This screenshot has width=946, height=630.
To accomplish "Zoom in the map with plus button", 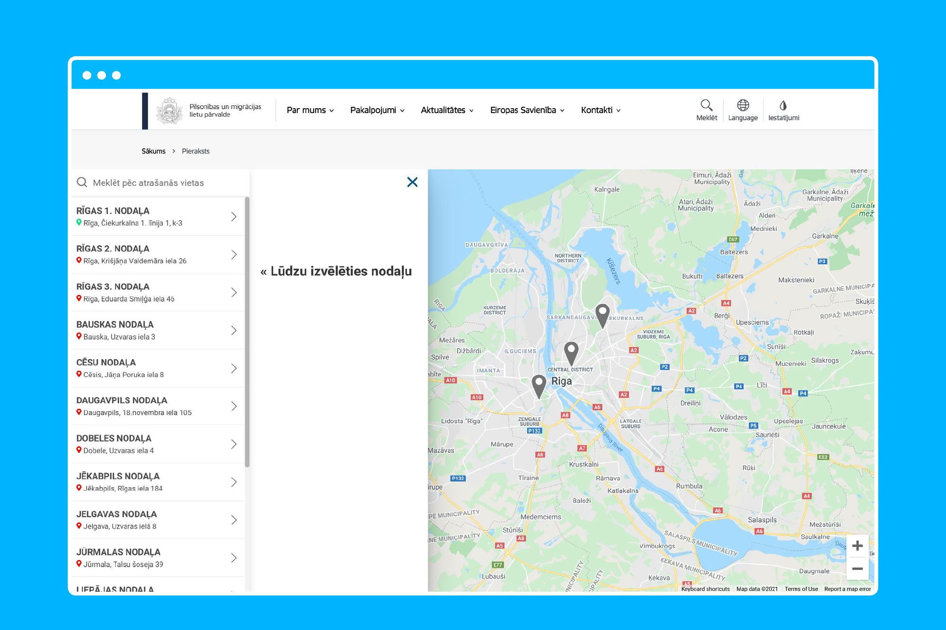I will pos(857,546).
